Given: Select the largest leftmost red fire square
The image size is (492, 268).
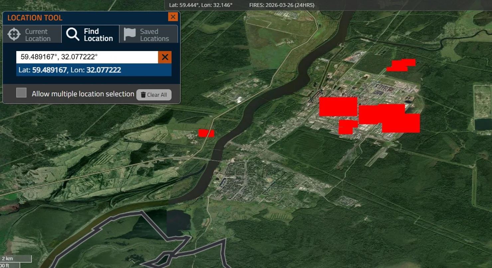Looking at the screenshot, I should [338, 106].
